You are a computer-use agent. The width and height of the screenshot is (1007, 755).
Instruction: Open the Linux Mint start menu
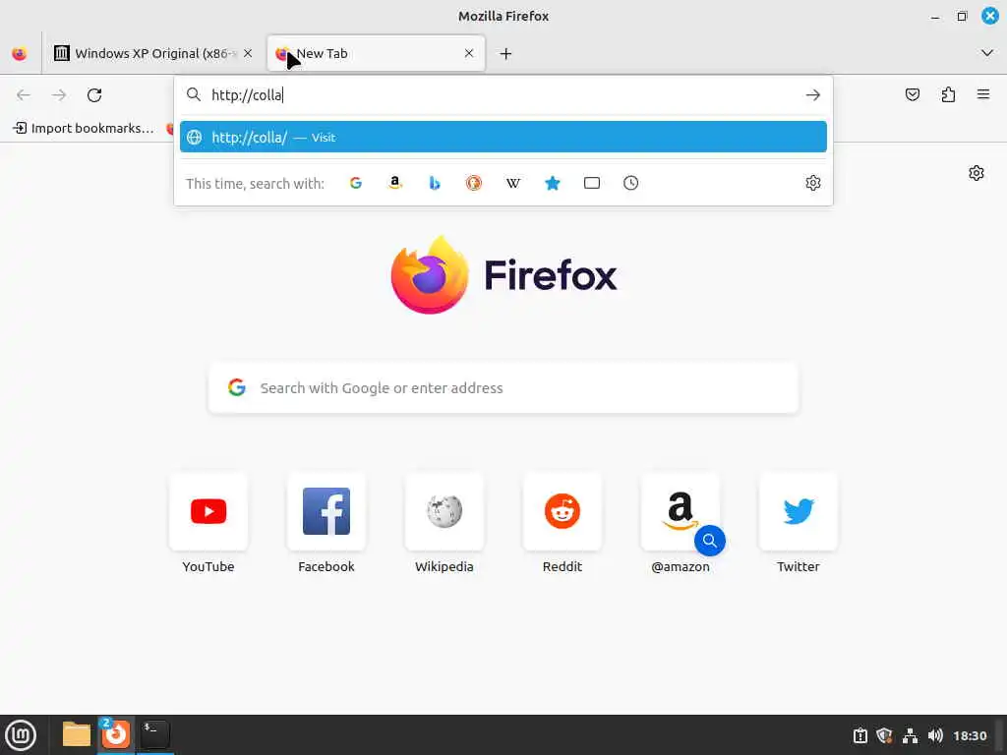pos(22,735)
